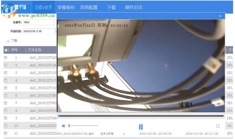Image resolution: width=235 pixels, height=139 pixels.
Task: Click the 下载 button text
Action: [x=14, y=41]
